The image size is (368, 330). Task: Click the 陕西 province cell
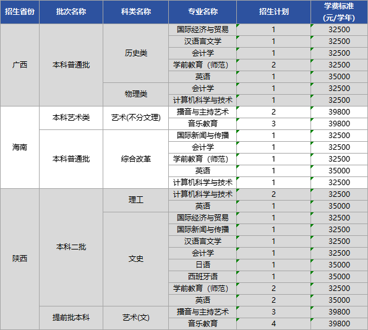(x=20, y=259)
